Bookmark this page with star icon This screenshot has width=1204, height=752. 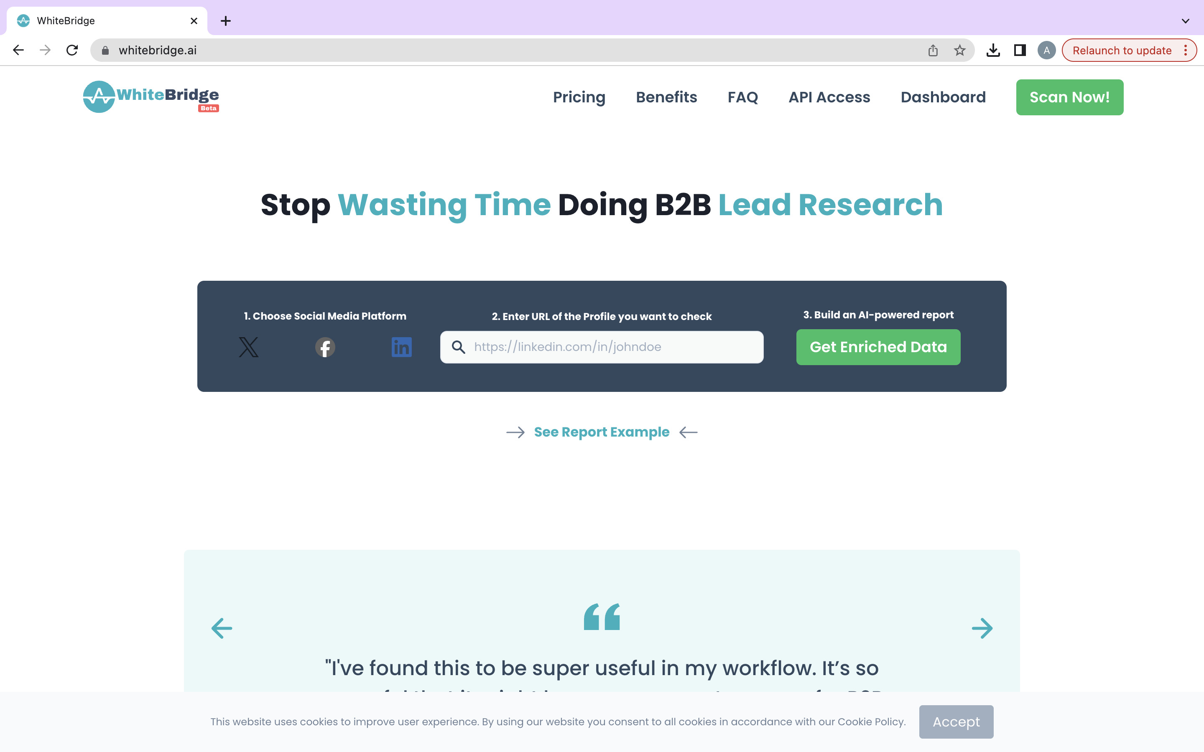[959, 50]
